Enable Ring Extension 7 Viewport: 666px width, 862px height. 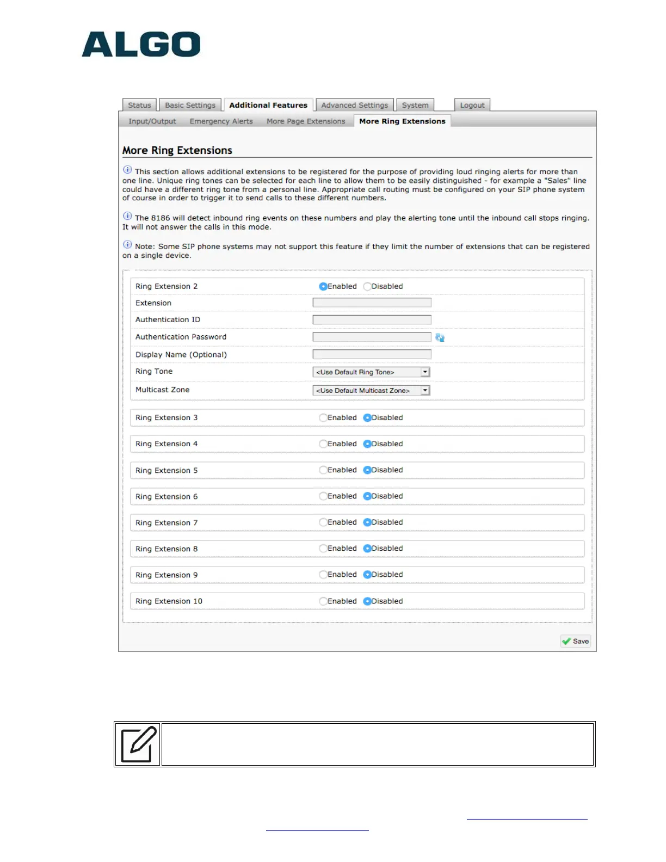tap(323, 522)
